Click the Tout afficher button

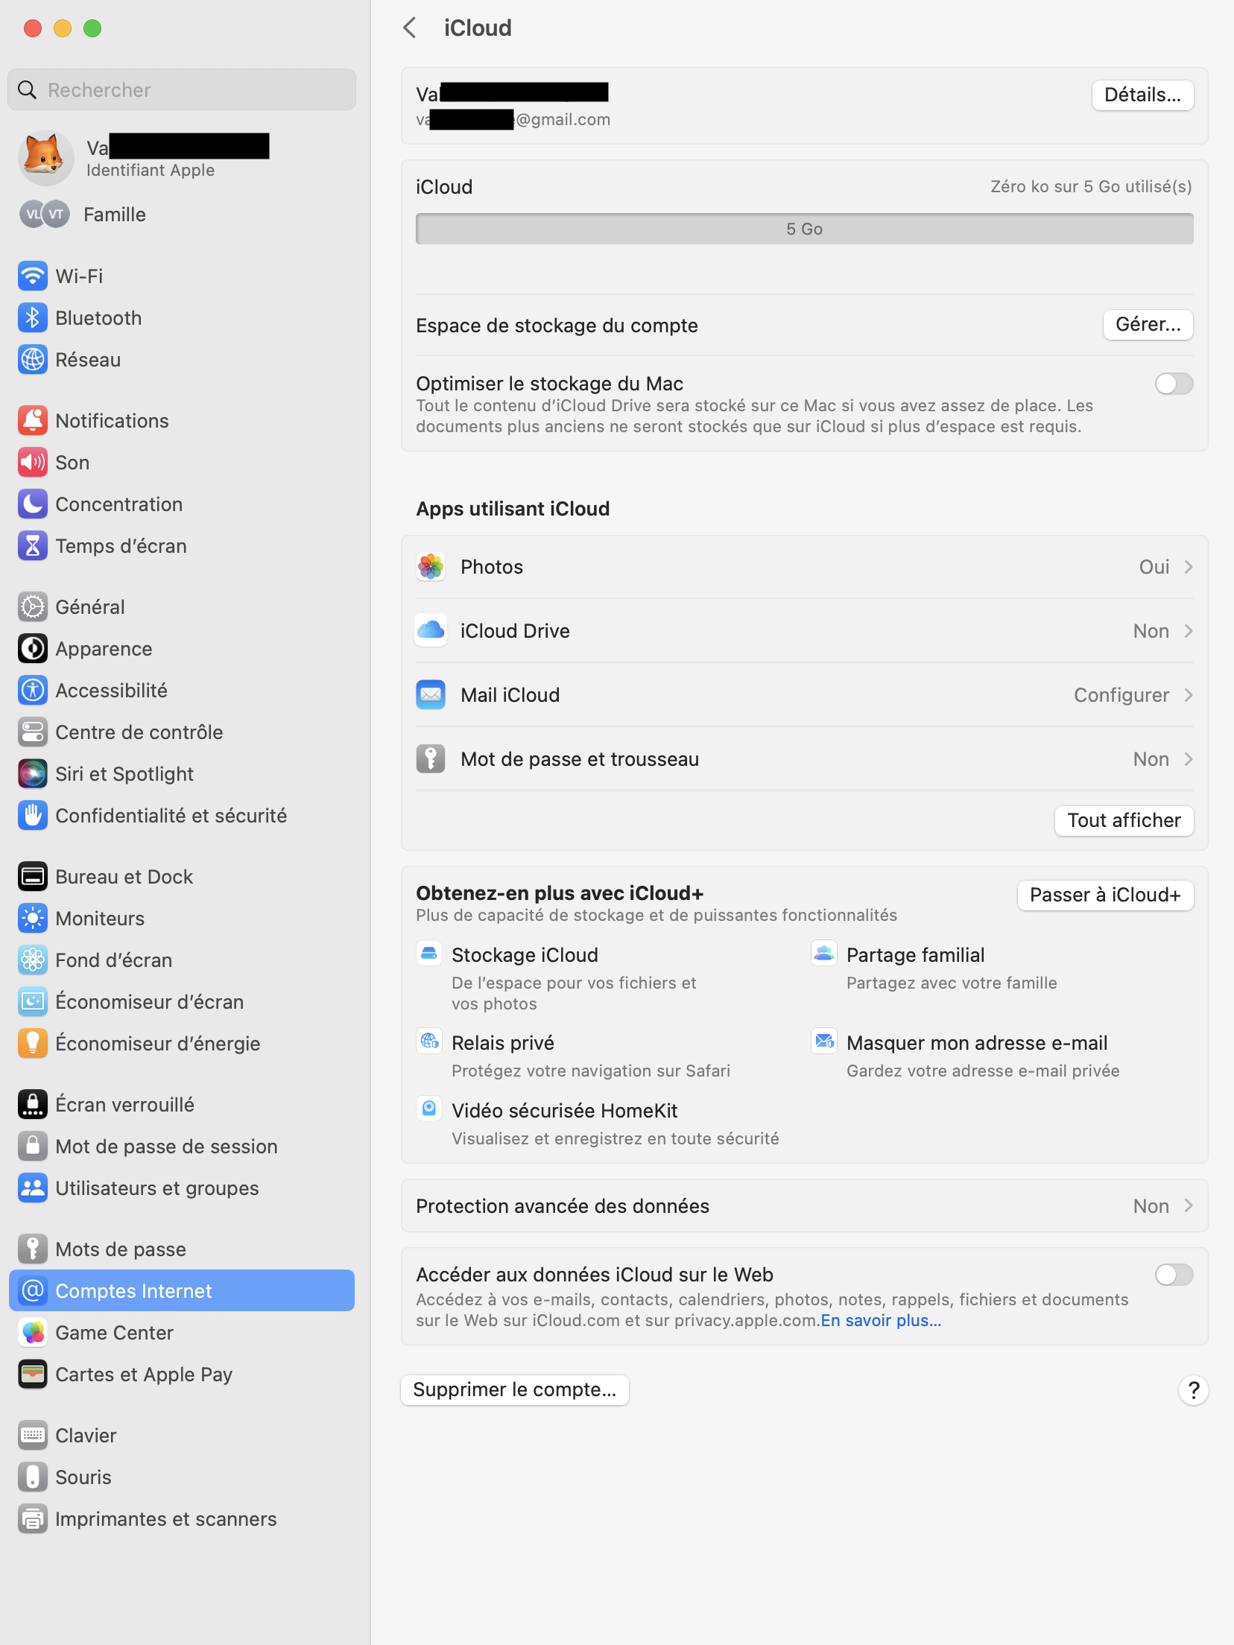(1124, 821)
